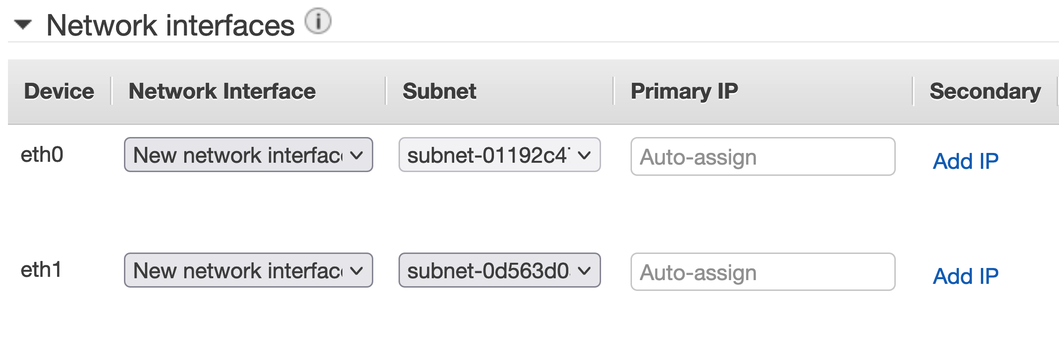Open the subnet-0d563d0 dropdown for eth1
Screen dimensions: 1059x347
click(x=500, y=270)
